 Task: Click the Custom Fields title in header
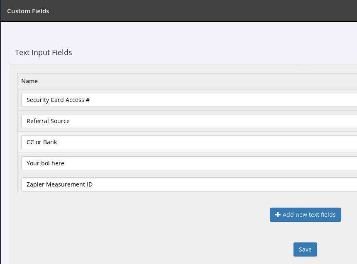point(28,11)
